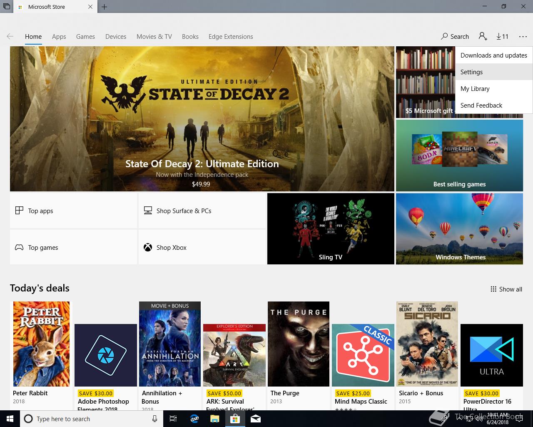Open Microsoft Edge Beta on the taskbar
Image resolution: width=533 pixels, height=427 pixels.
tap(194, 419)
